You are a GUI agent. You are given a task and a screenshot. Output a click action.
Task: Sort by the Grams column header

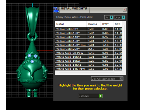94,24
